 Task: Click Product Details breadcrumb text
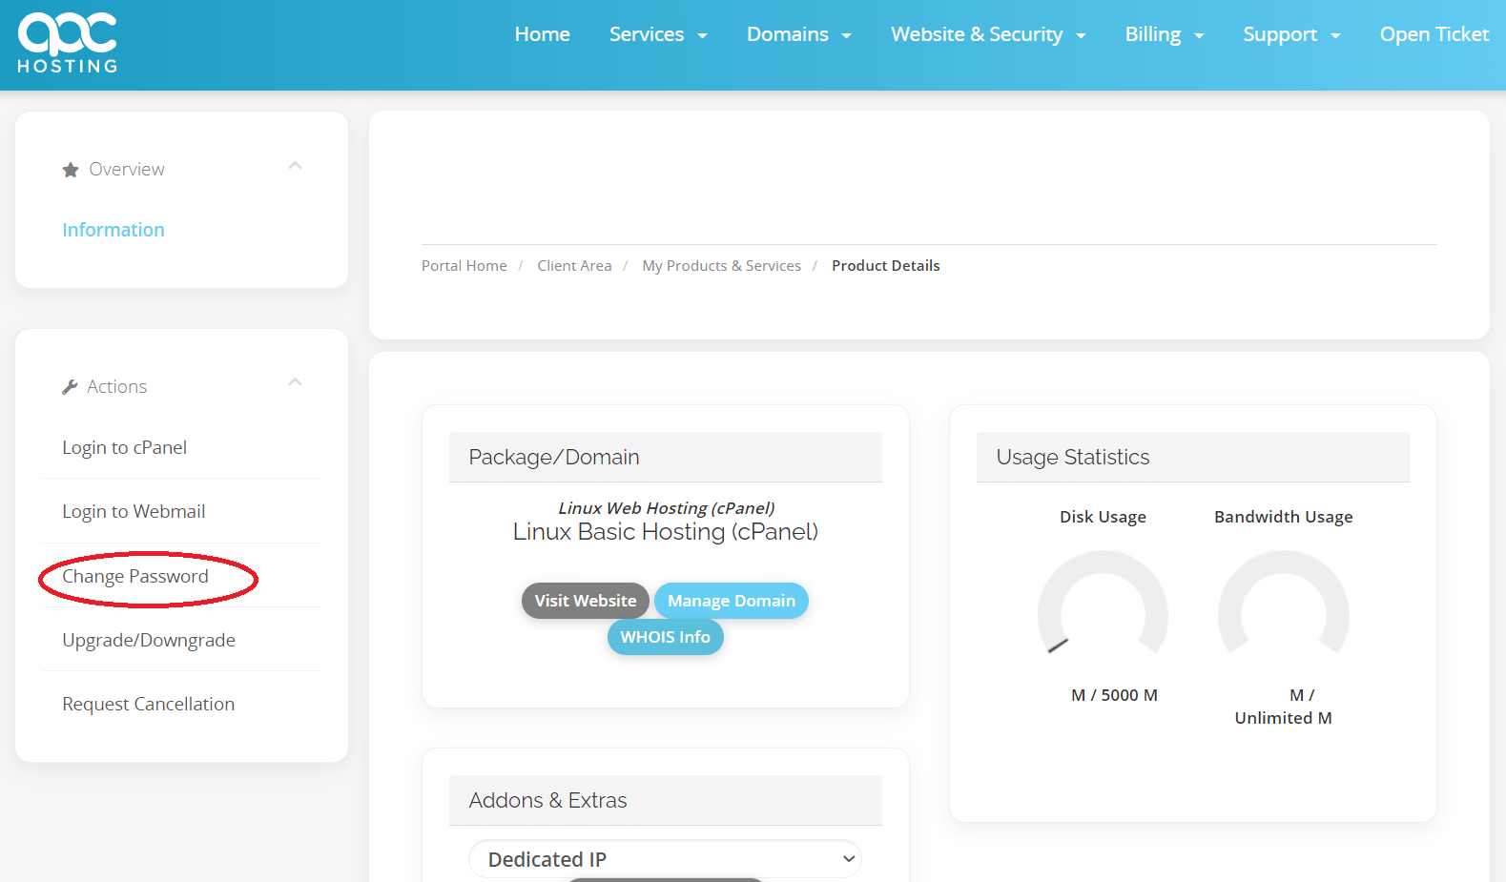886,266
